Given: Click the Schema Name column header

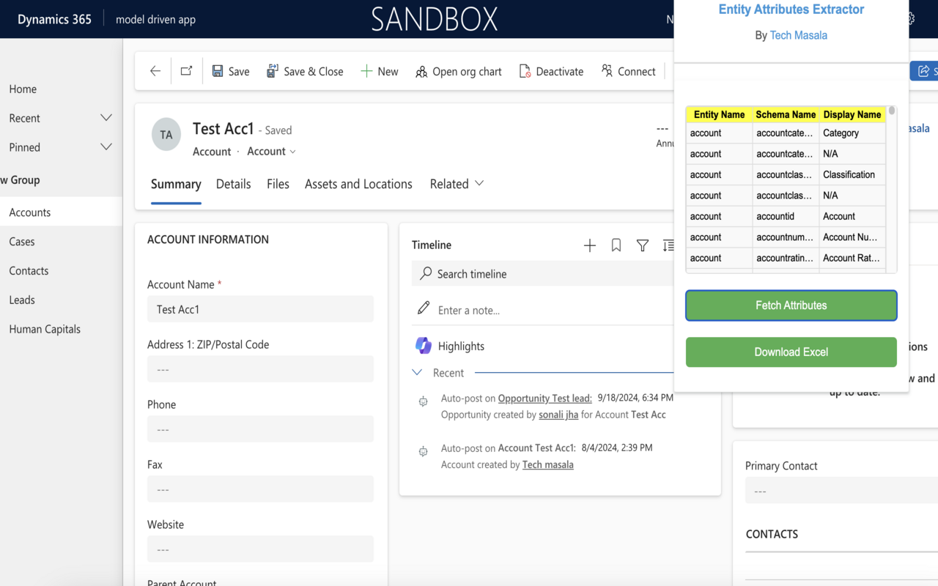Looking at the screenshot, I should point(786,114).
